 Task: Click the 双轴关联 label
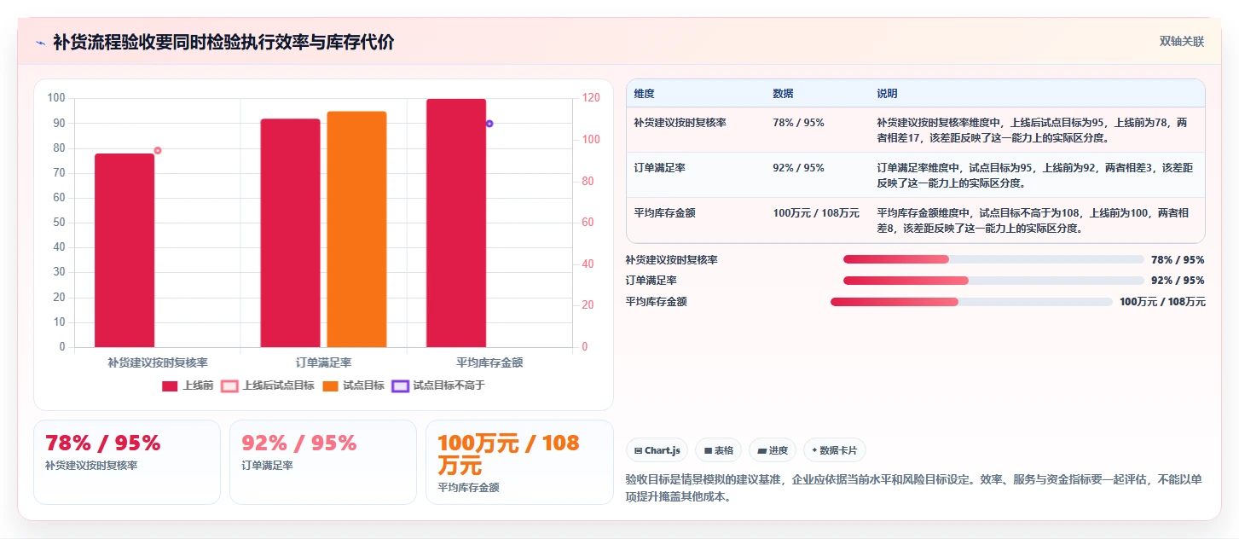(1181, 41)
